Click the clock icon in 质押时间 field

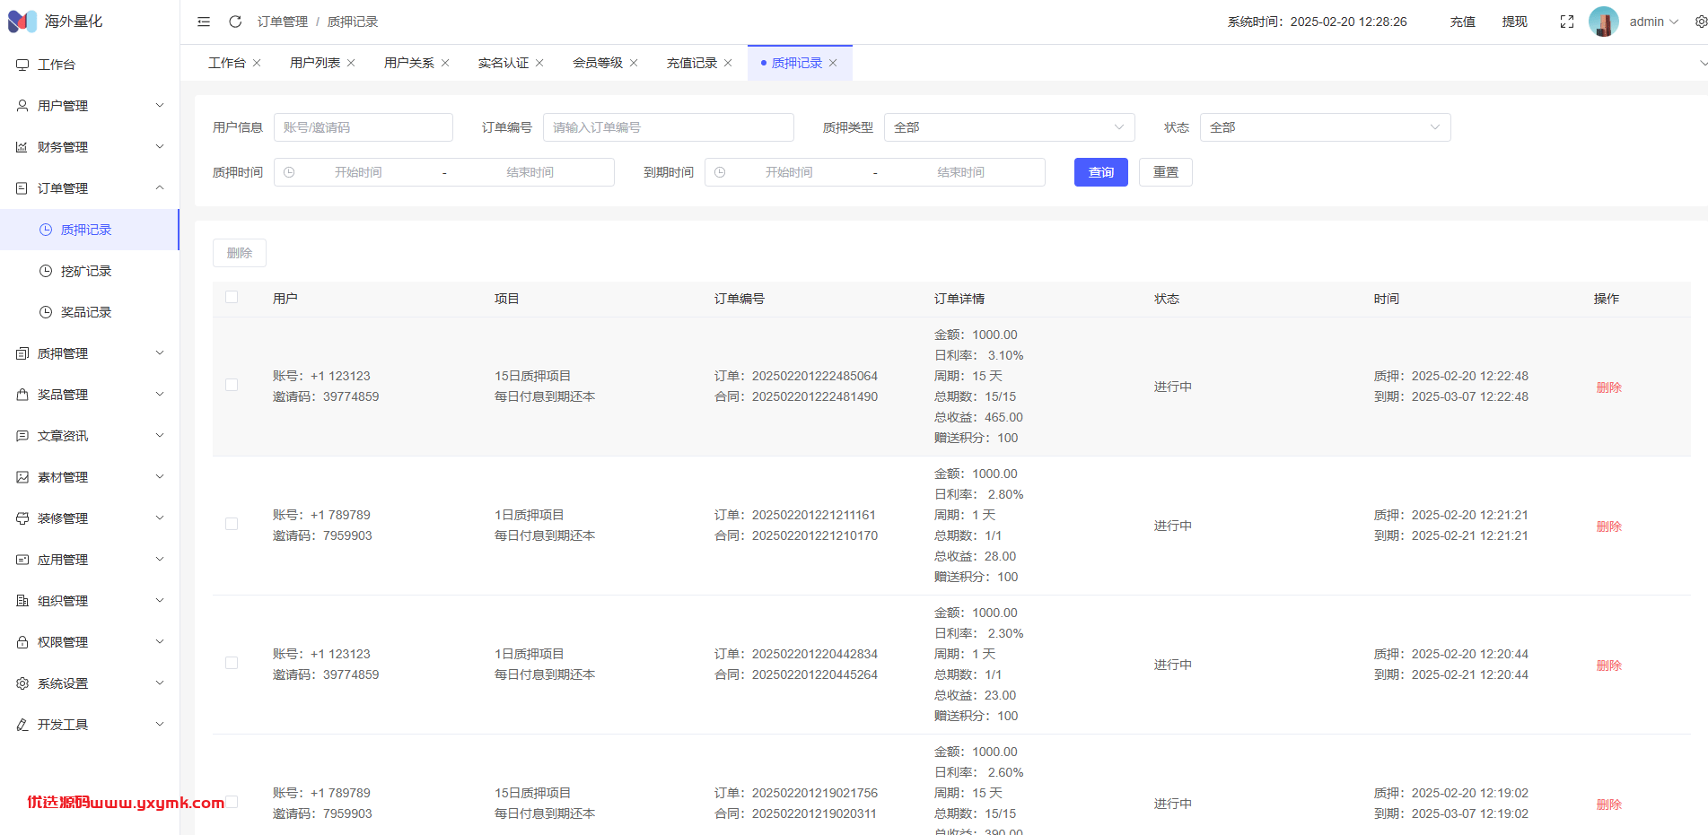289,172
